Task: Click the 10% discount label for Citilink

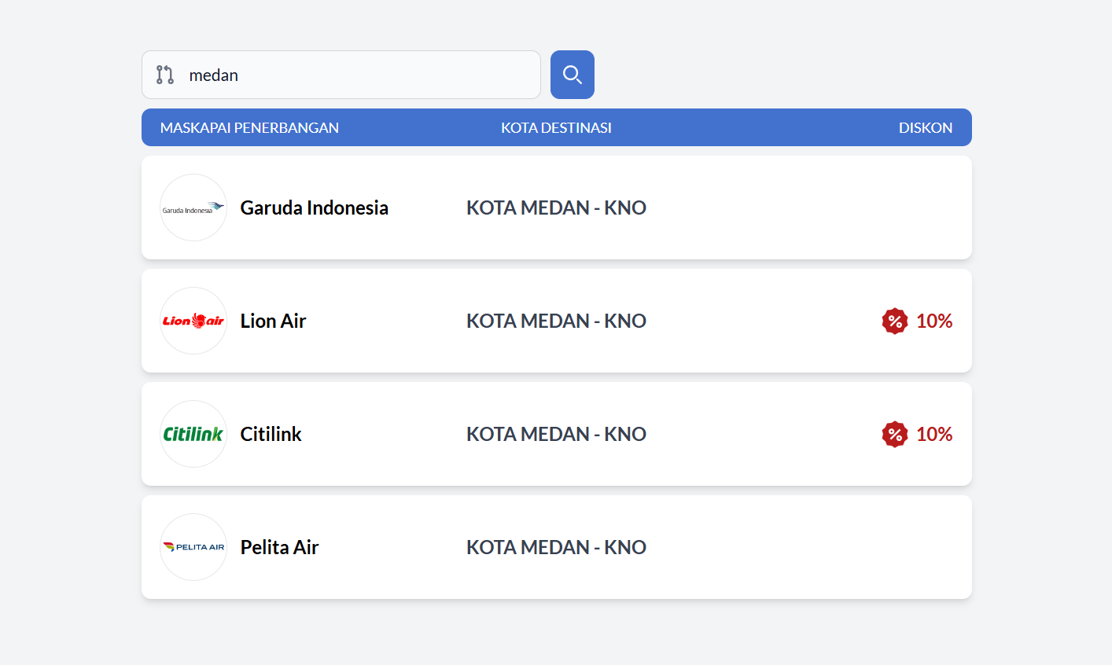Action: [x=933, y=433]
